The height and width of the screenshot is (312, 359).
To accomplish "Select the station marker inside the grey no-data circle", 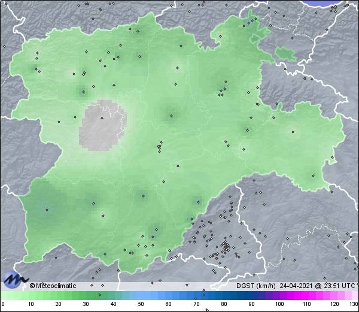I will (102, 118).
